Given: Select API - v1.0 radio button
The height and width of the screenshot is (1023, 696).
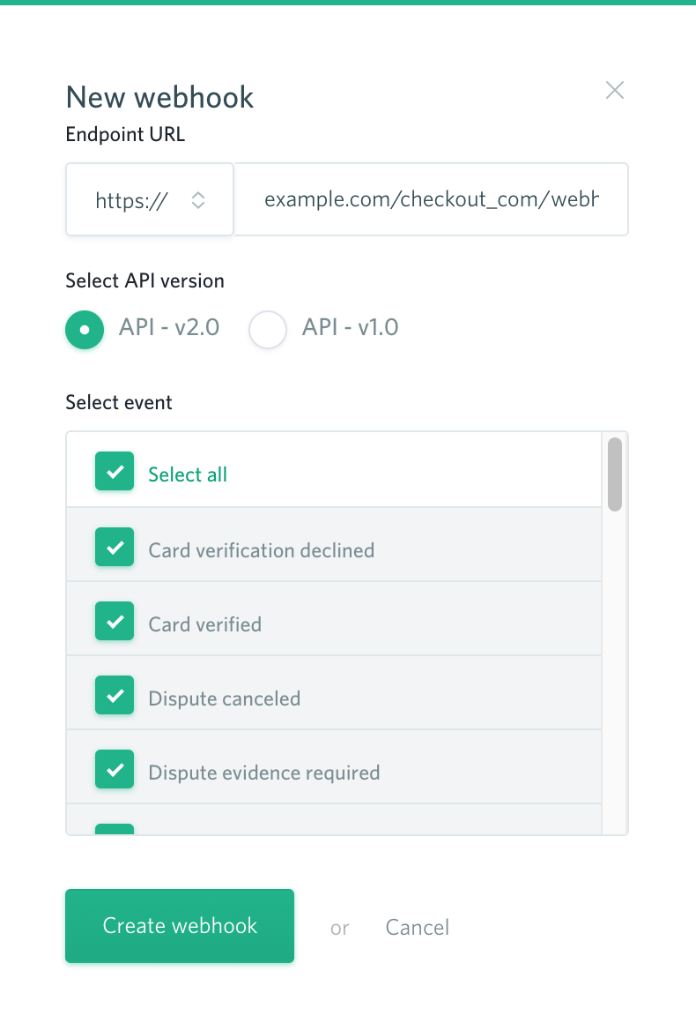Looking at the screenshot, I should click(268, 330).
